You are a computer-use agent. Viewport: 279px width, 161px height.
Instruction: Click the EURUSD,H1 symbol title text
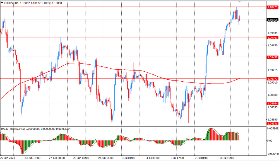pyautogui.click(x=12, y=3)
